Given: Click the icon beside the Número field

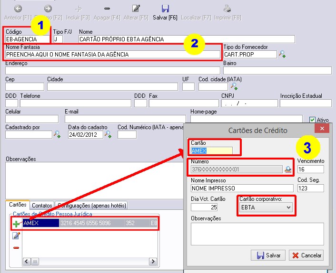Looking at the screenshot, I should [288, 169].
